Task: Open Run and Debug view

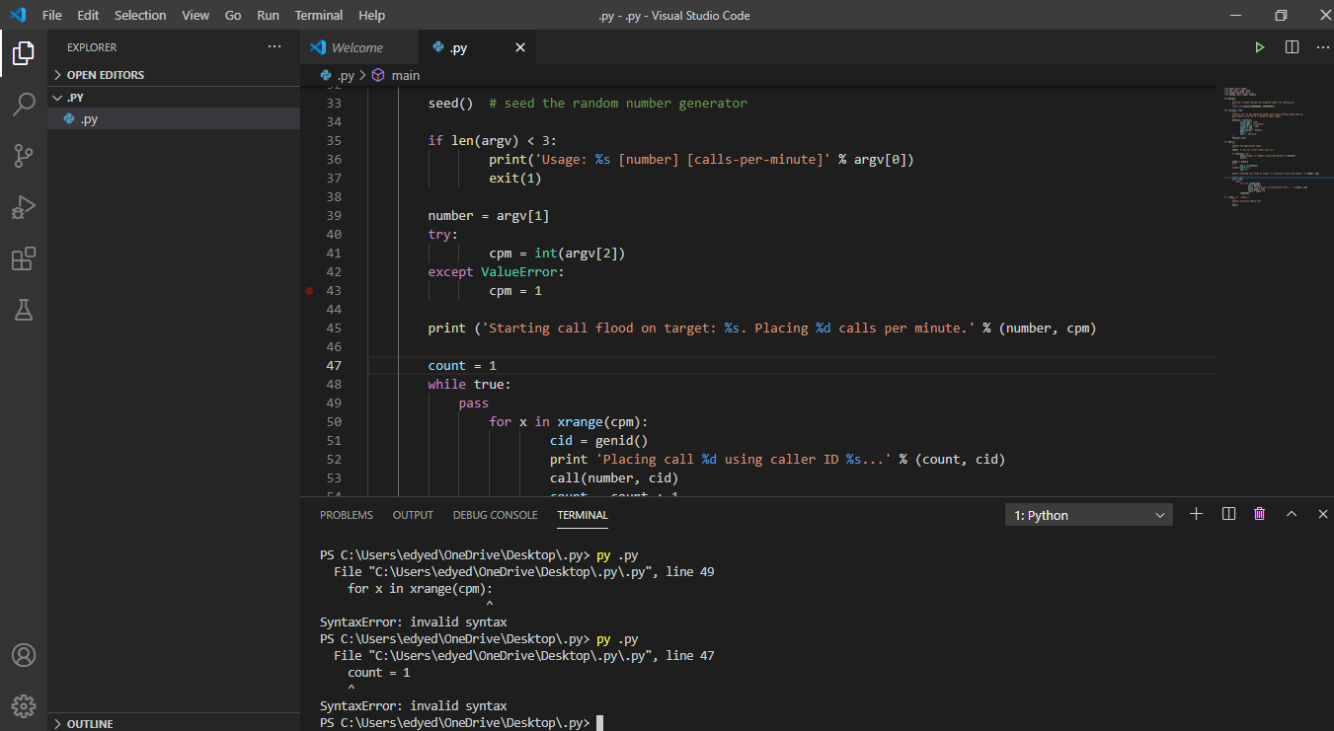Action: [24, 207]
